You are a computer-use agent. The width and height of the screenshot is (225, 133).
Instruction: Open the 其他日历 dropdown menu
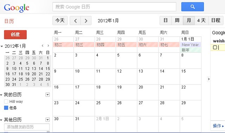click(48, 120)
